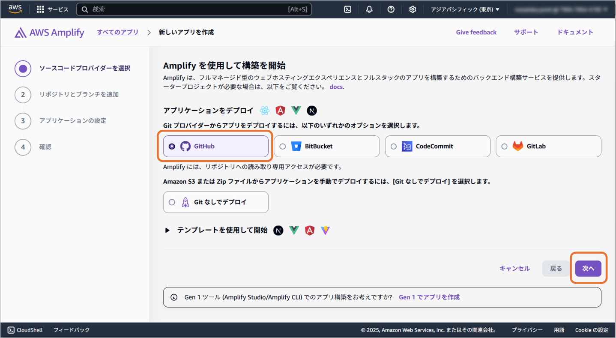Click Vite icon in template row
616x338 pixels.
click(326, 230)
